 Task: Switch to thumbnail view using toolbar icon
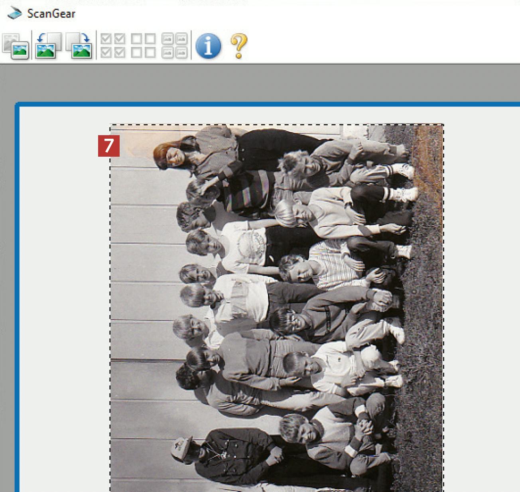point(16,46)
